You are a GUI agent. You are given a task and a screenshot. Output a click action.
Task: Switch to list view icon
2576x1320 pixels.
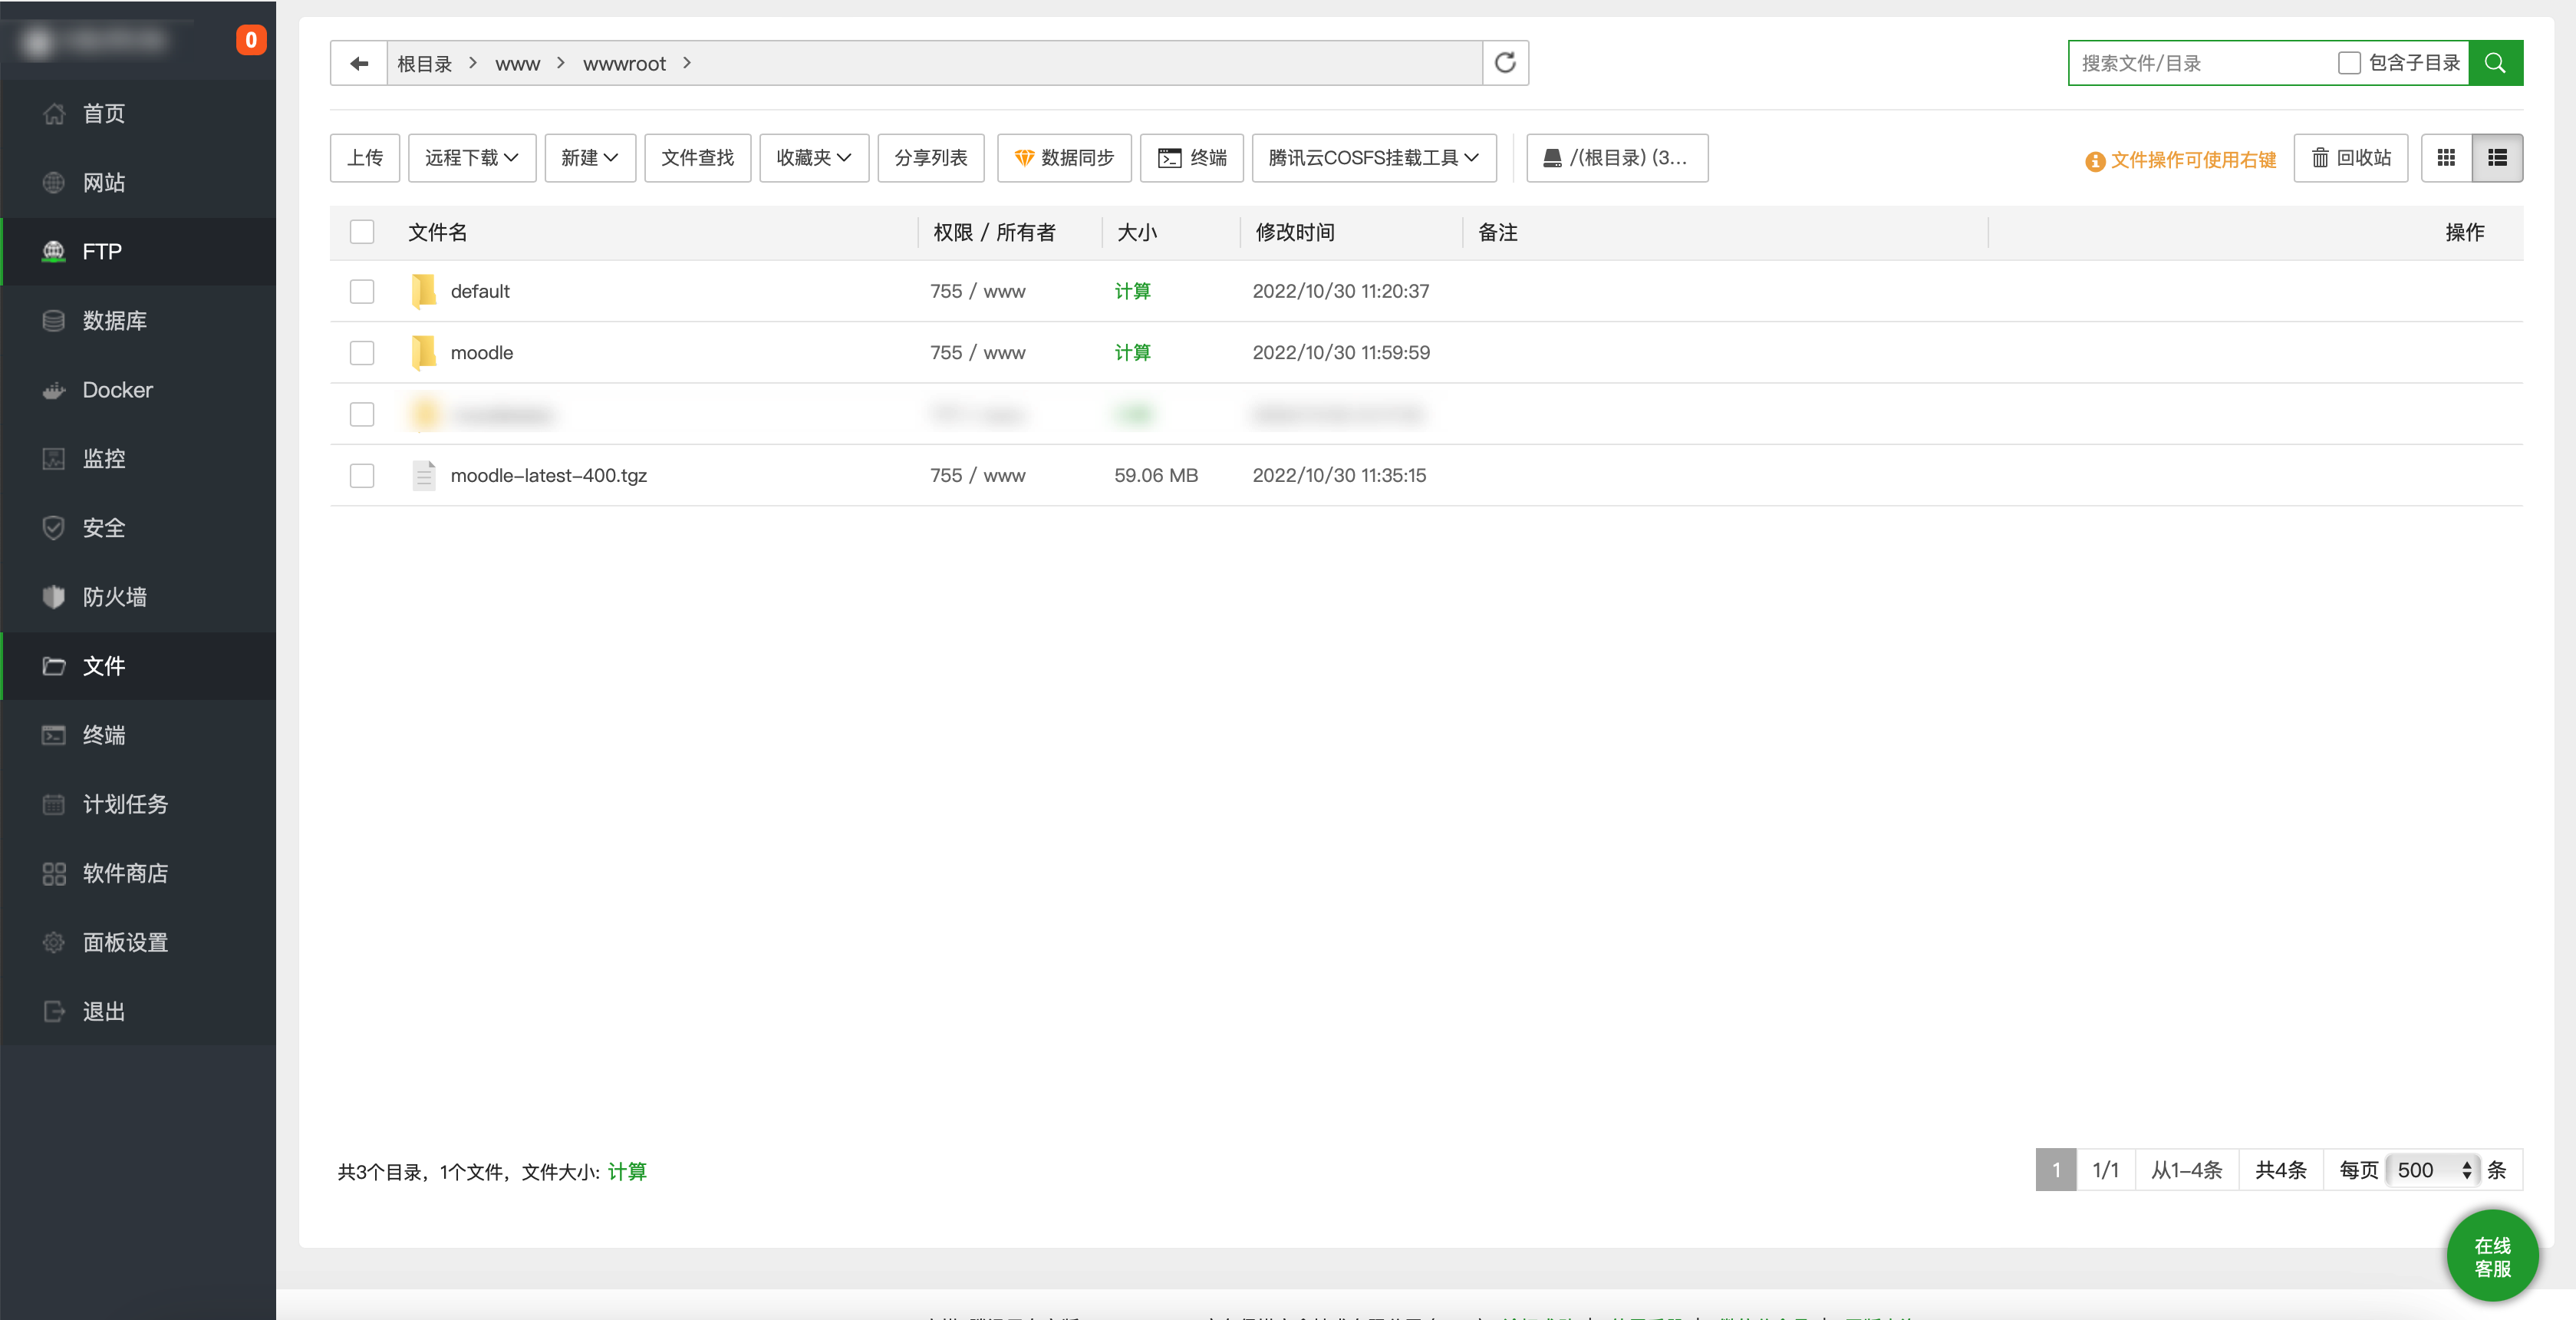pyautogui.click(x=2497, y=158)
